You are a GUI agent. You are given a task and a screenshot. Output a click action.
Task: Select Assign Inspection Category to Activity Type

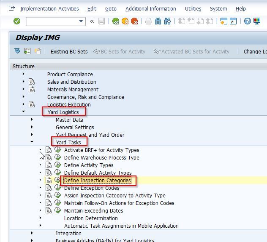[115, 195]
